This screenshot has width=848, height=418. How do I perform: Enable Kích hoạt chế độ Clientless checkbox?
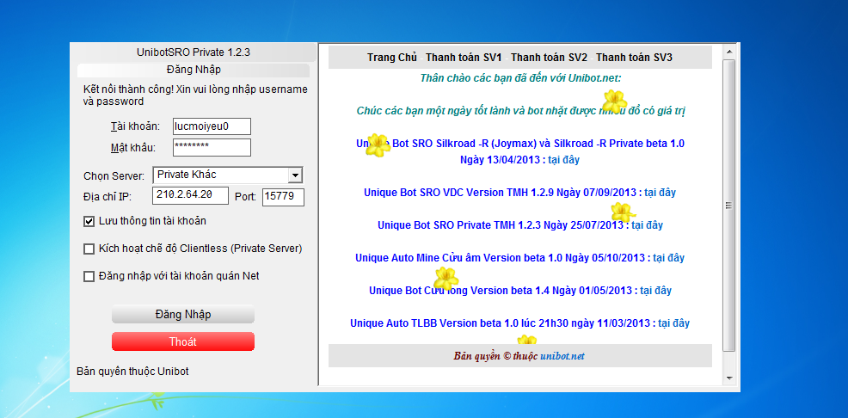click(89, 249)
